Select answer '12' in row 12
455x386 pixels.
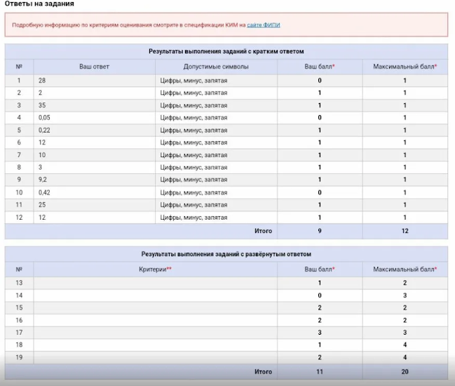[x=42, y=218]
